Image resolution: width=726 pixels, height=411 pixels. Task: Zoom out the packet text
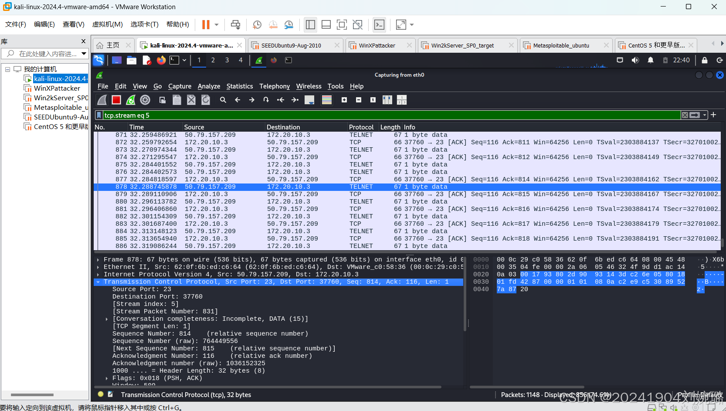click(359, 100)
